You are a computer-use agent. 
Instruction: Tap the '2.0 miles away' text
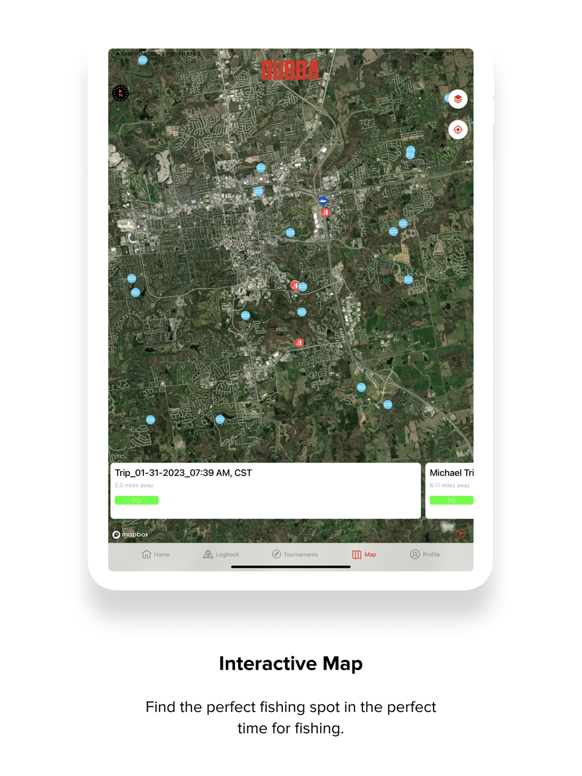[x=134, y=485]
